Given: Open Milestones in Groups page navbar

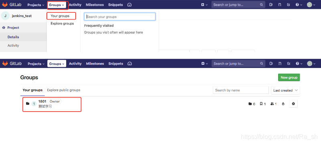Looking at the screenshot, I should coord(95,64).
